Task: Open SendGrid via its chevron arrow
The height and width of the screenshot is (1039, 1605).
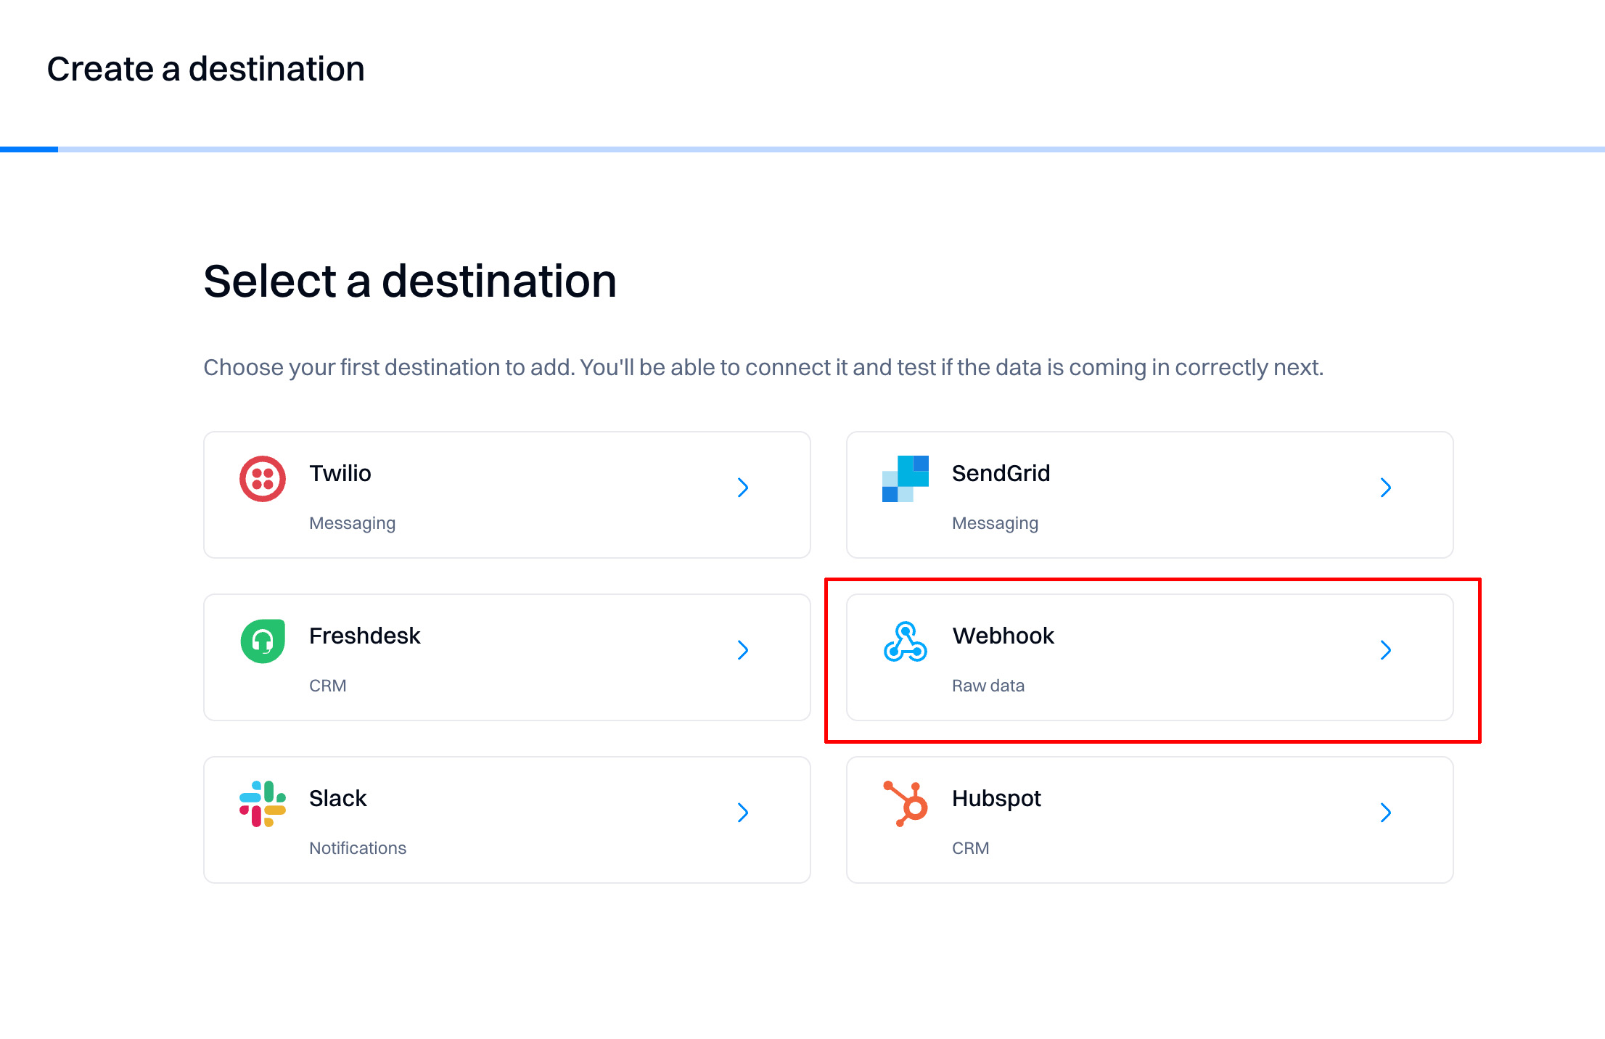Action: pos(1385,488)
